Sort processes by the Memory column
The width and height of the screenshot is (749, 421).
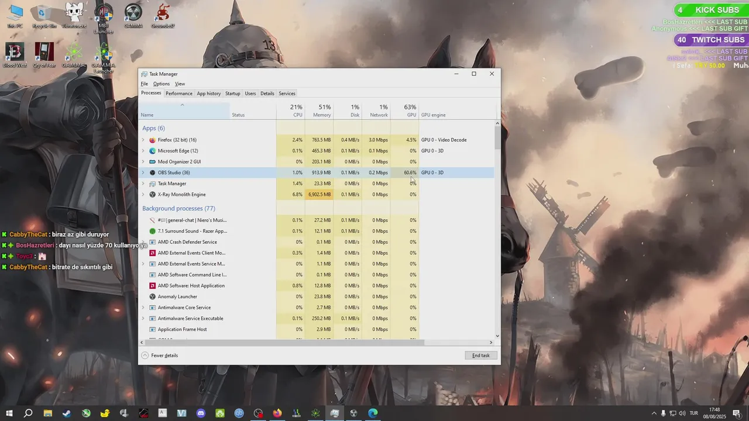tap(319, 111)
